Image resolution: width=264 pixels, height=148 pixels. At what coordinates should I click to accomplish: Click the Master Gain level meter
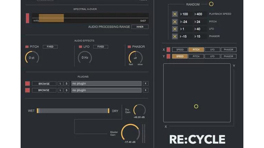[x=144, y=134]
